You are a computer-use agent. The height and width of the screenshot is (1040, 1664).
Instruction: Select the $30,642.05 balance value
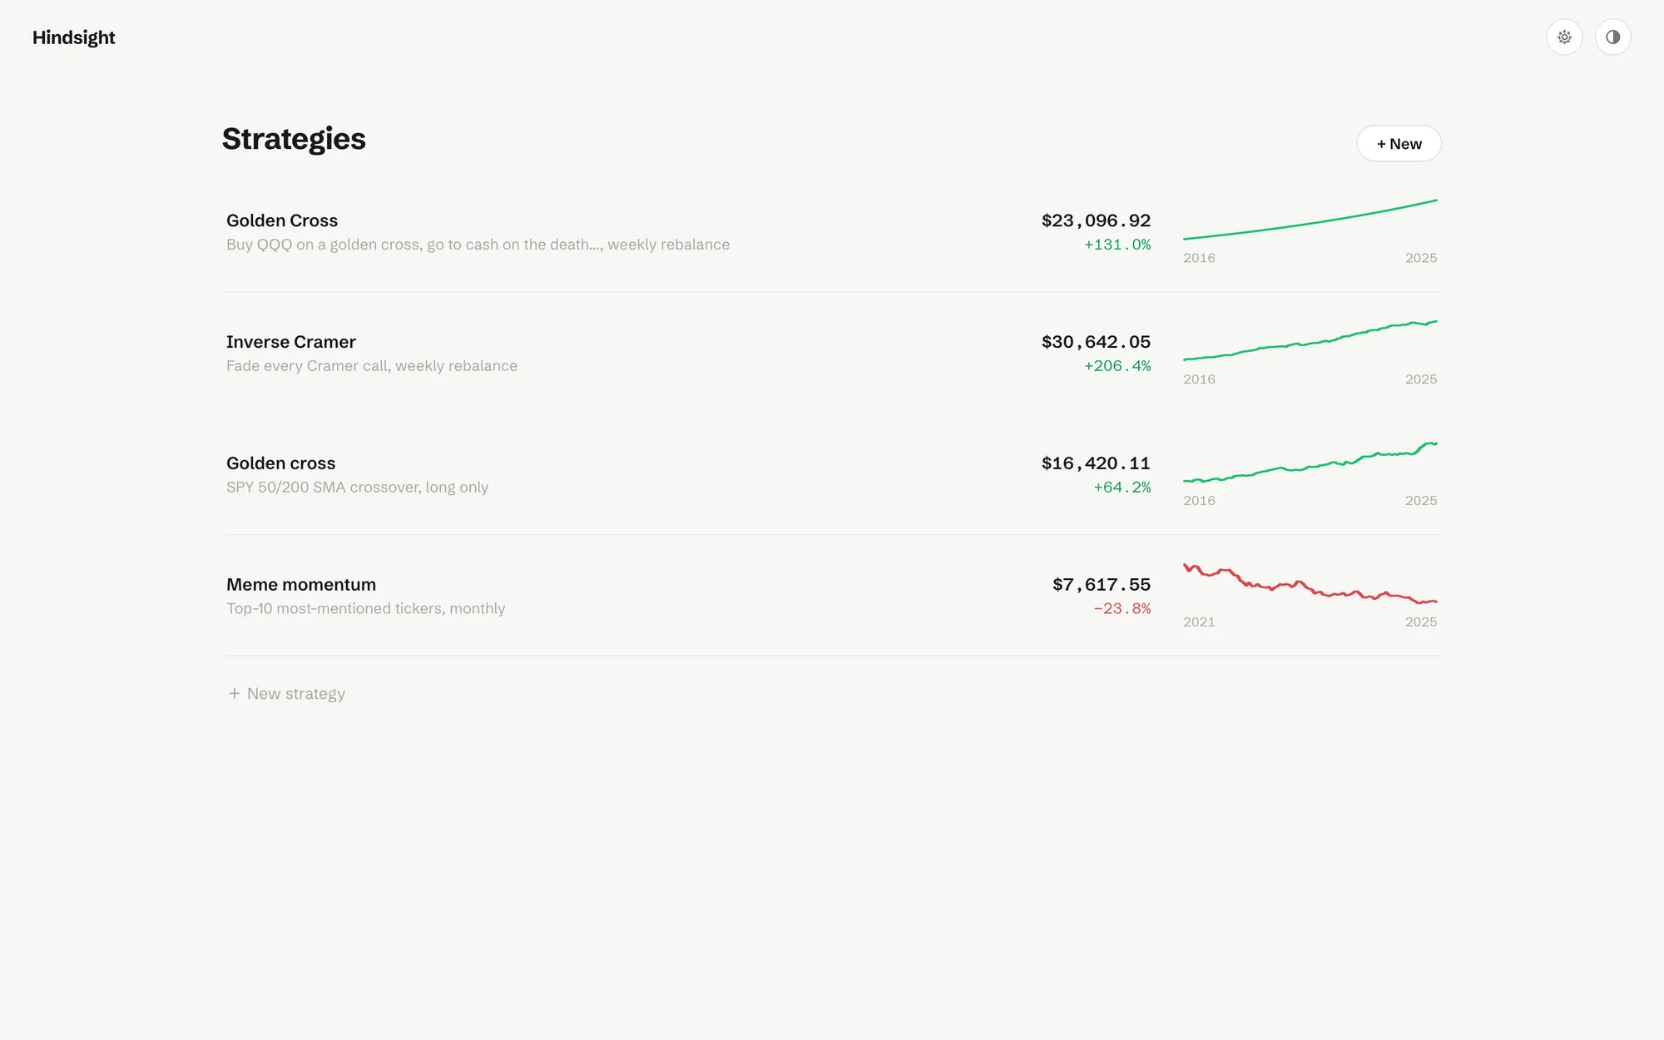pyautogui.click(x=1096, y=342)
